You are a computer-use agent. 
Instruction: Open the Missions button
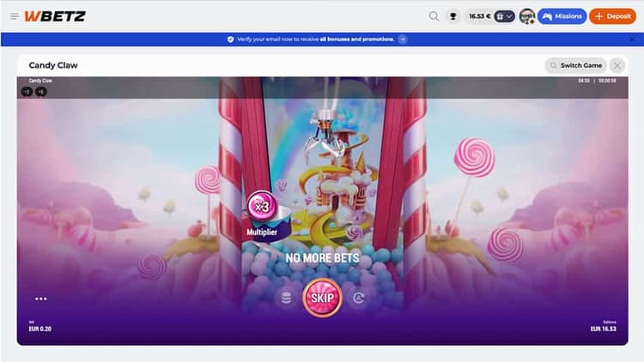[x=562, y=16]
